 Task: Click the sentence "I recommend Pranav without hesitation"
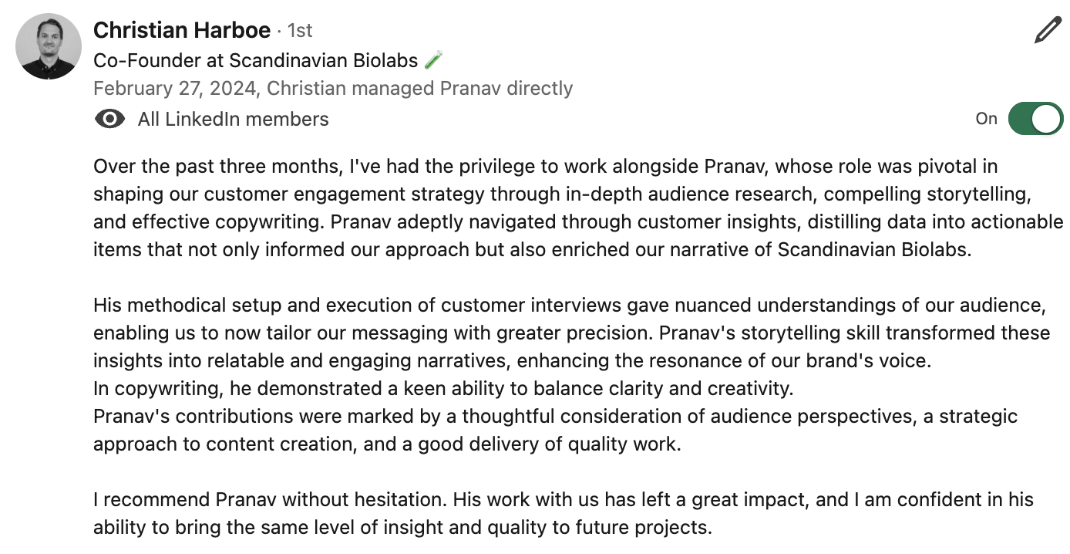pyautogui.click(x=271, y=499)
